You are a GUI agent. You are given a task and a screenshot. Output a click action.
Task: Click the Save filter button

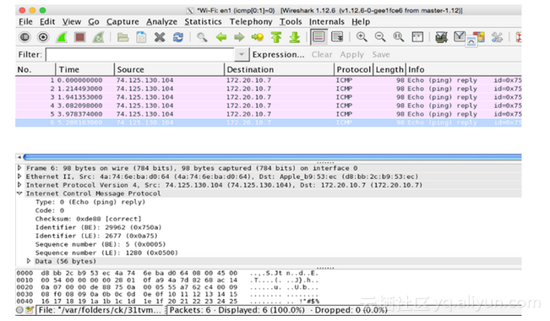pyautogui.click(x=381, y=55)
